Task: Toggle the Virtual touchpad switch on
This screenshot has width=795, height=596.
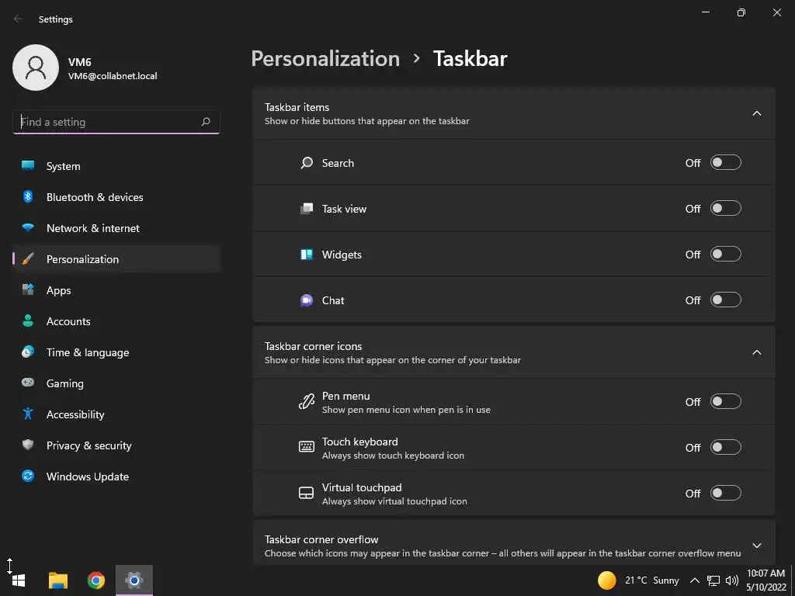Action: pyautogui.click(x=725, y=494)
